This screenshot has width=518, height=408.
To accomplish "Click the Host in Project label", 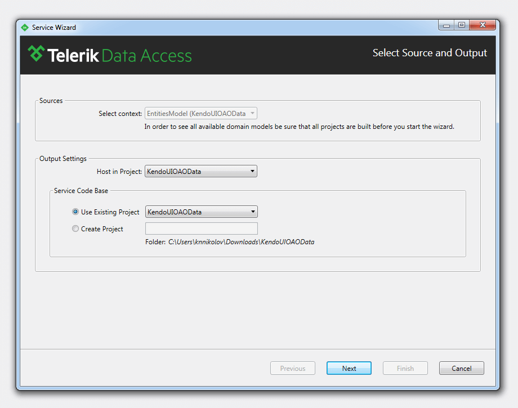I will (x=119, y=172).
